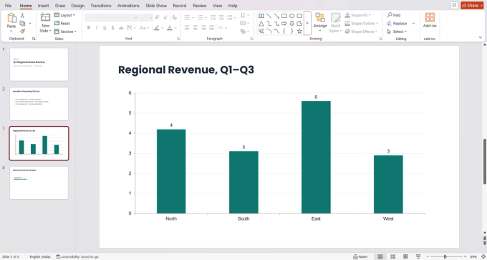This screenshot has height=260, width=487.
Task: Open the Shape Fill dropdown
Action: 358,15
